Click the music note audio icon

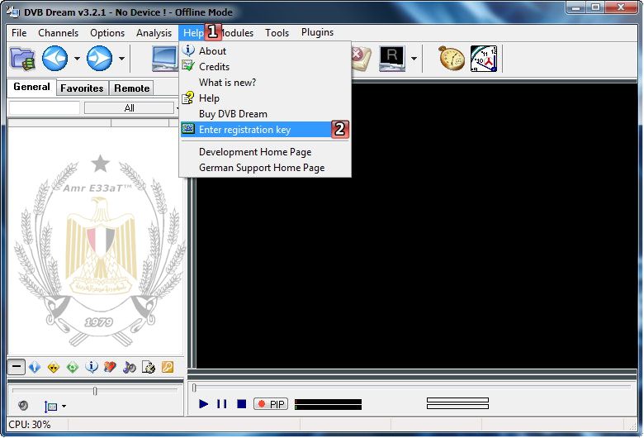pos(129,367)
